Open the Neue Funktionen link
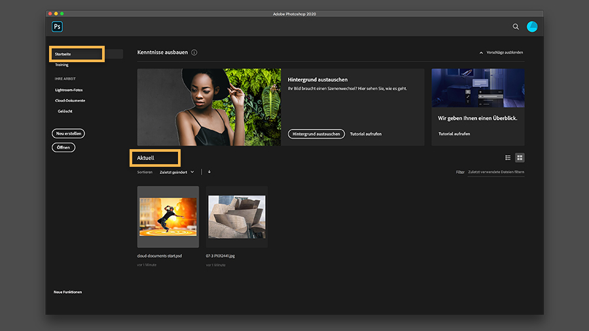This screenshot has width=589, height=331. pos(67,292)
